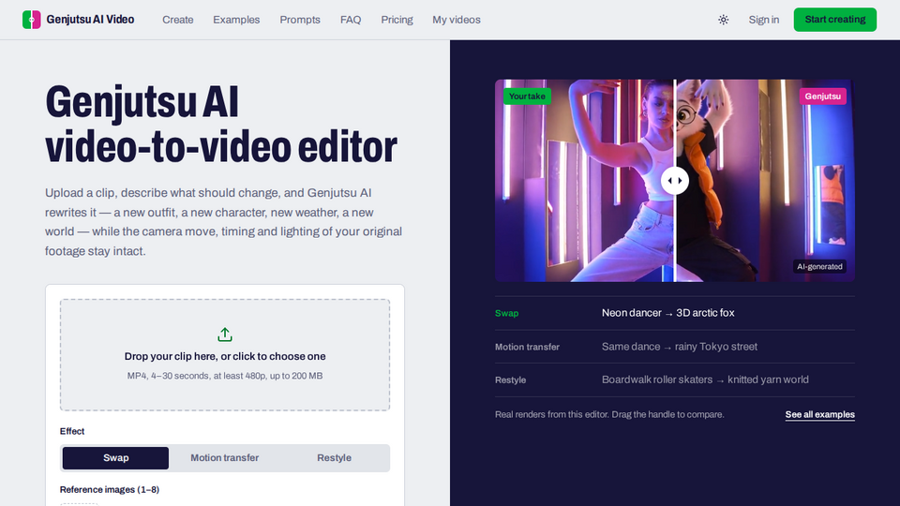The width and height of the screenshot is (900, 506).
Task: Click the 'Drop your clip here' text
Action: [x=225, y=356]
